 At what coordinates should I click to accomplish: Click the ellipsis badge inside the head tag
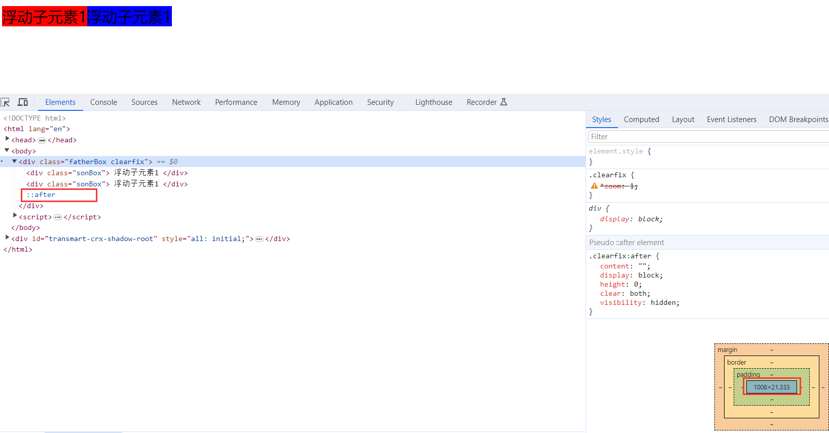pos(42,140)
